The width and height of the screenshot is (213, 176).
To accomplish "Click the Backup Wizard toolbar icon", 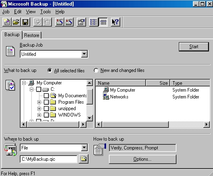I will (59, 22).
